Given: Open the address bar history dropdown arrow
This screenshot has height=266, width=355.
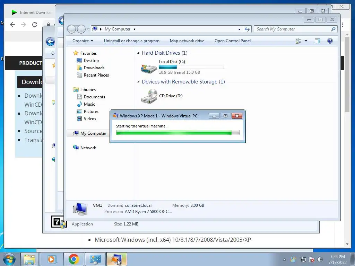Looking at the screenshot, I should click(x=239, y=29).
